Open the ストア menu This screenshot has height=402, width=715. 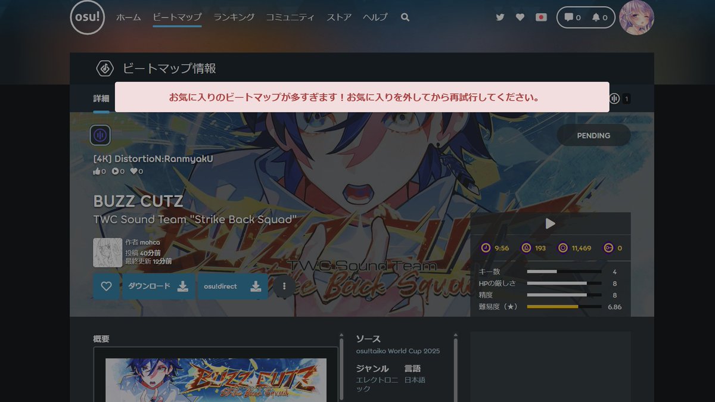339,17
